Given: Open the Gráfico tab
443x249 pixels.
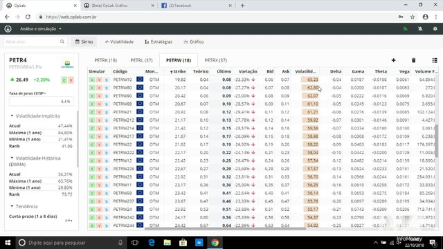Looking at the screenshot, I should [194, 41].
